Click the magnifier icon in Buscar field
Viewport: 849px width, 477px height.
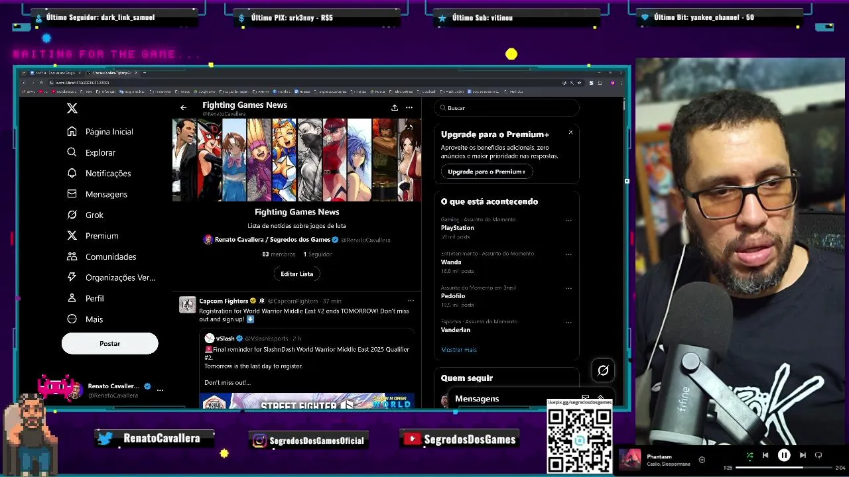pyautogui.click(x=442, y=108)
